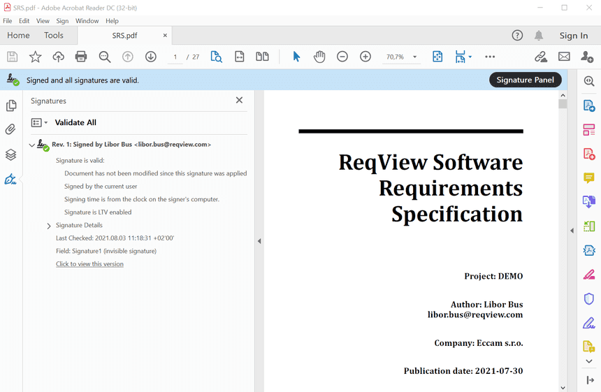Print the document
This screenshot has width=601, height=392.
[81, 57]
